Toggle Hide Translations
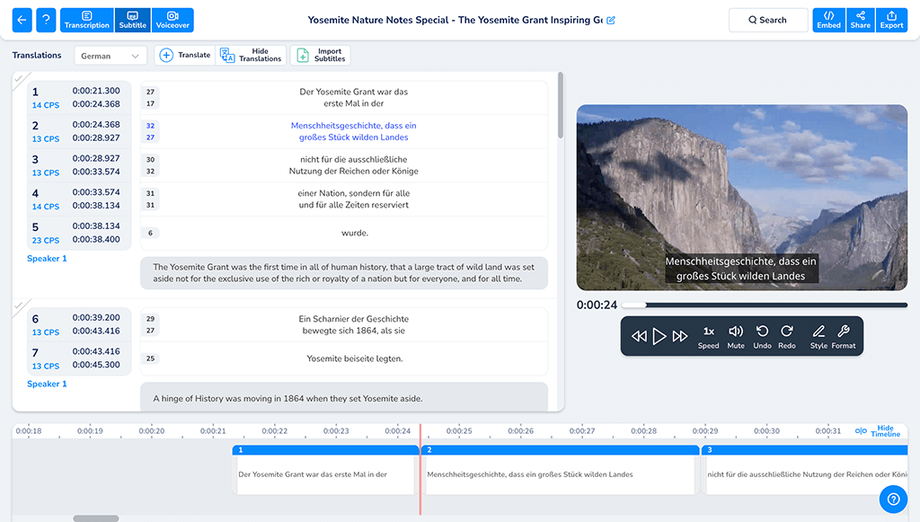The height and width of the screenshot is (522, 920). point(252,55)
